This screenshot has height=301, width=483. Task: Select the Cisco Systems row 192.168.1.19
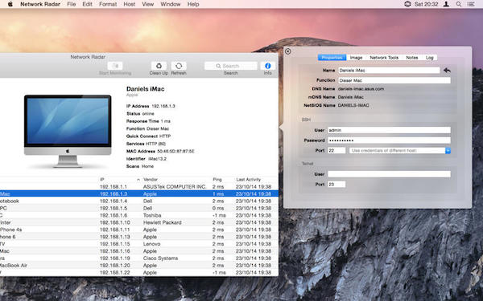(139, 258)
